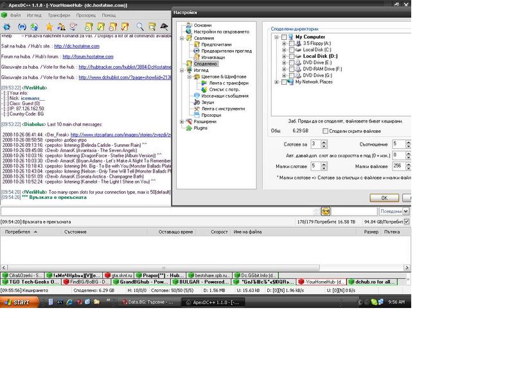Expand the Разширени settings node
Image resolution: width=514 pixels, height=385 pixels.
tap(182, 121)
